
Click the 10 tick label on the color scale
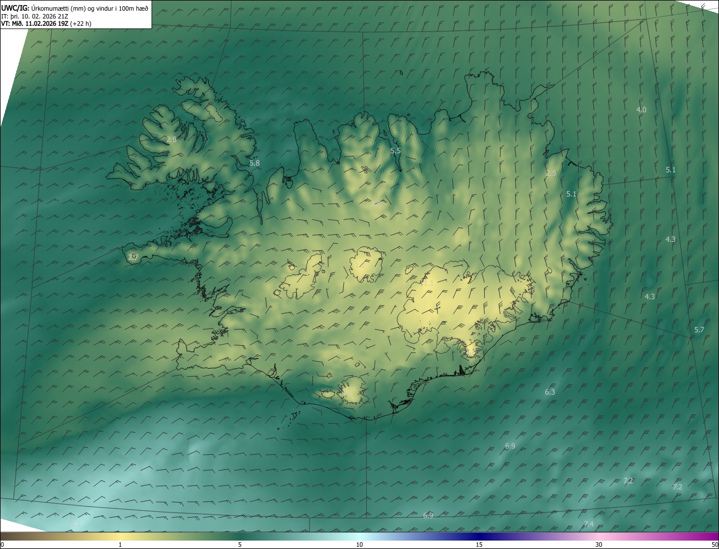tap(359, 545)
